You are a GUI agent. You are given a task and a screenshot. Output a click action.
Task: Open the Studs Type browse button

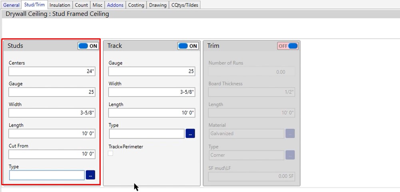pos(90,175)
